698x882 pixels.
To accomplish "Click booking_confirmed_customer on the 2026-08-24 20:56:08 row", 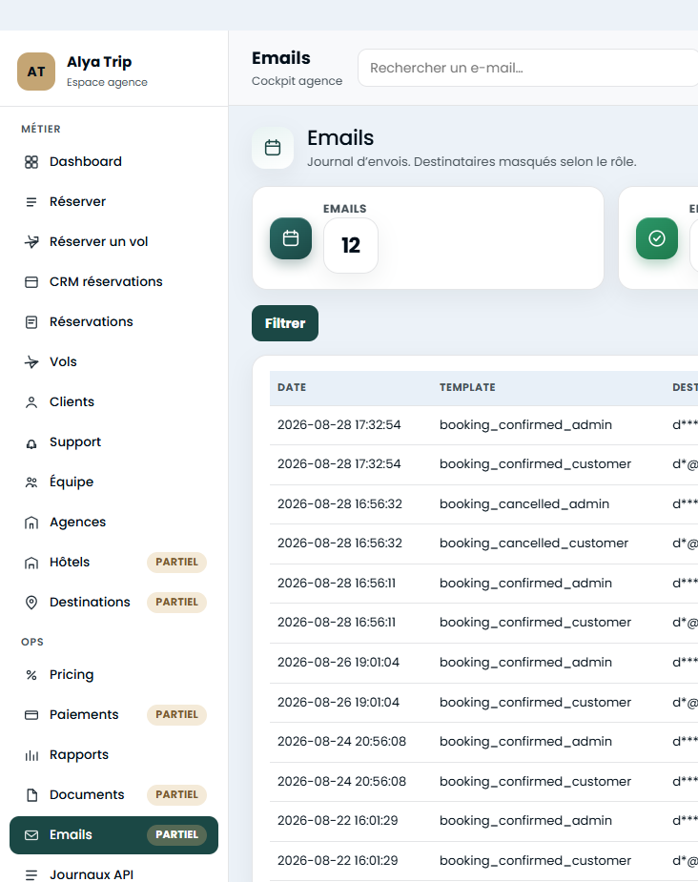I will tap(535, 782).
